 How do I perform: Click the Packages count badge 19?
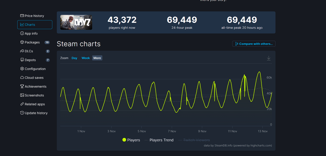(47, 42)
